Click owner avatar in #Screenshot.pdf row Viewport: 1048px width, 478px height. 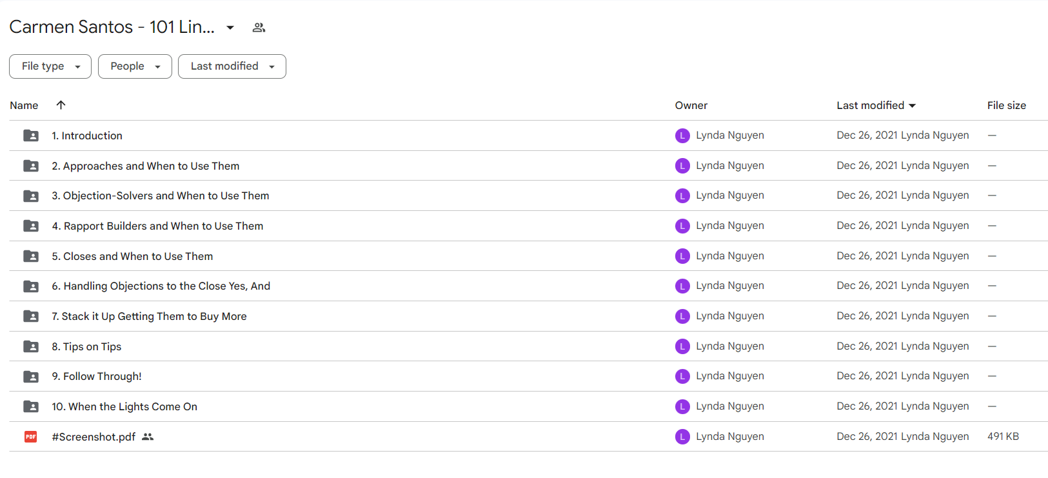682,437
